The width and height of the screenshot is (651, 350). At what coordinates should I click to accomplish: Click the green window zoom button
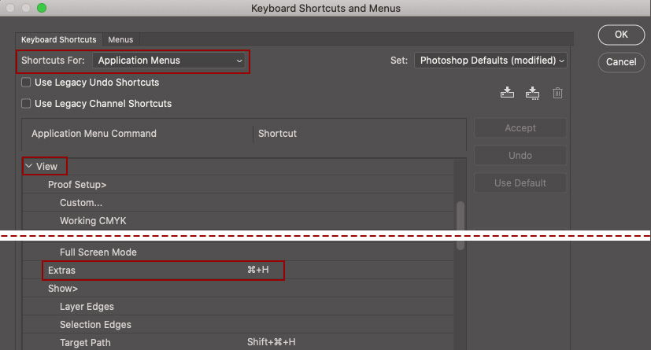click(x=42, y=8)
